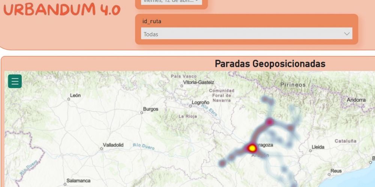Click the Pirineos label on the map
375x187 pixels.
(293, 85)
